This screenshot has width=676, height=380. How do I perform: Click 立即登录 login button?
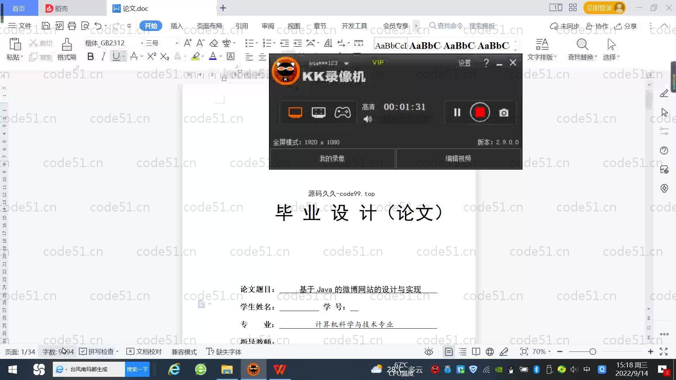[x=604, y=8]
